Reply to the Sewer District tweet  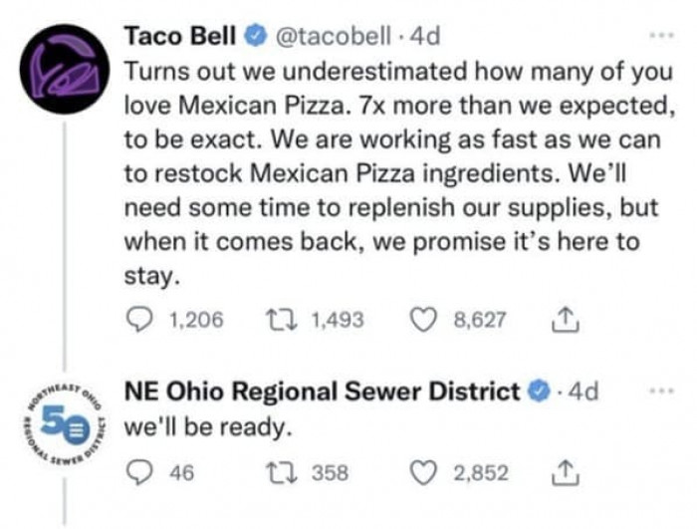coord(139,472)
